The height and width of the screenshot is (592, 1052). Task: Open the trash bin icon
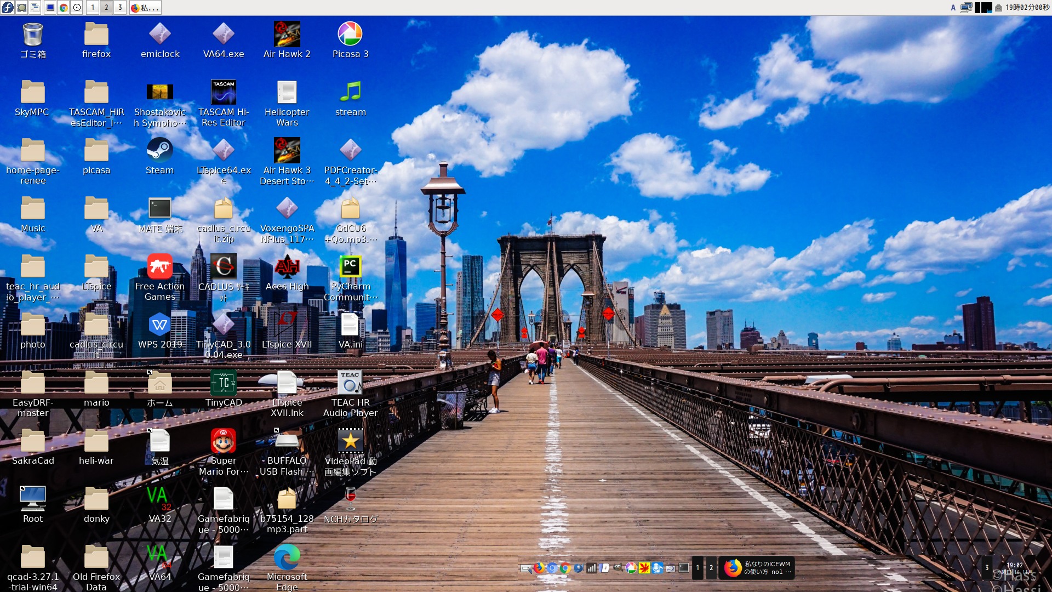coord(33,34)
